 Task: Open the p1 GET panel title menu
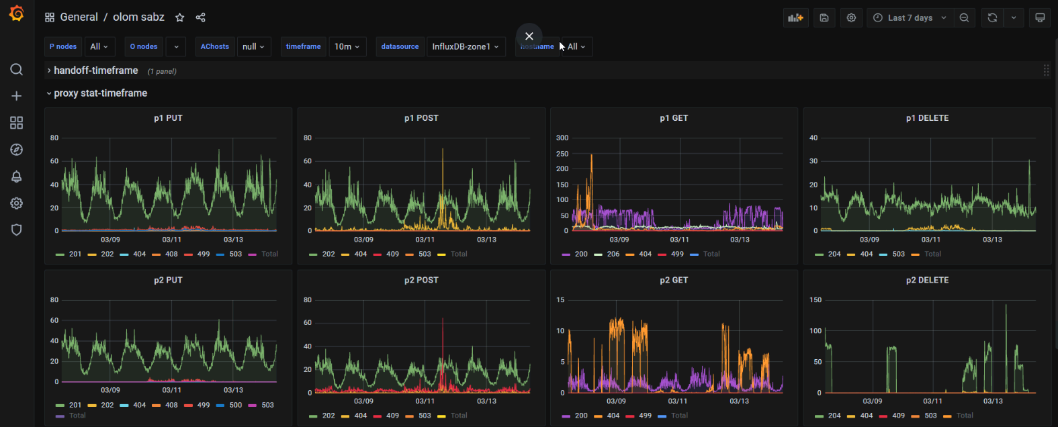click(674, 118)
